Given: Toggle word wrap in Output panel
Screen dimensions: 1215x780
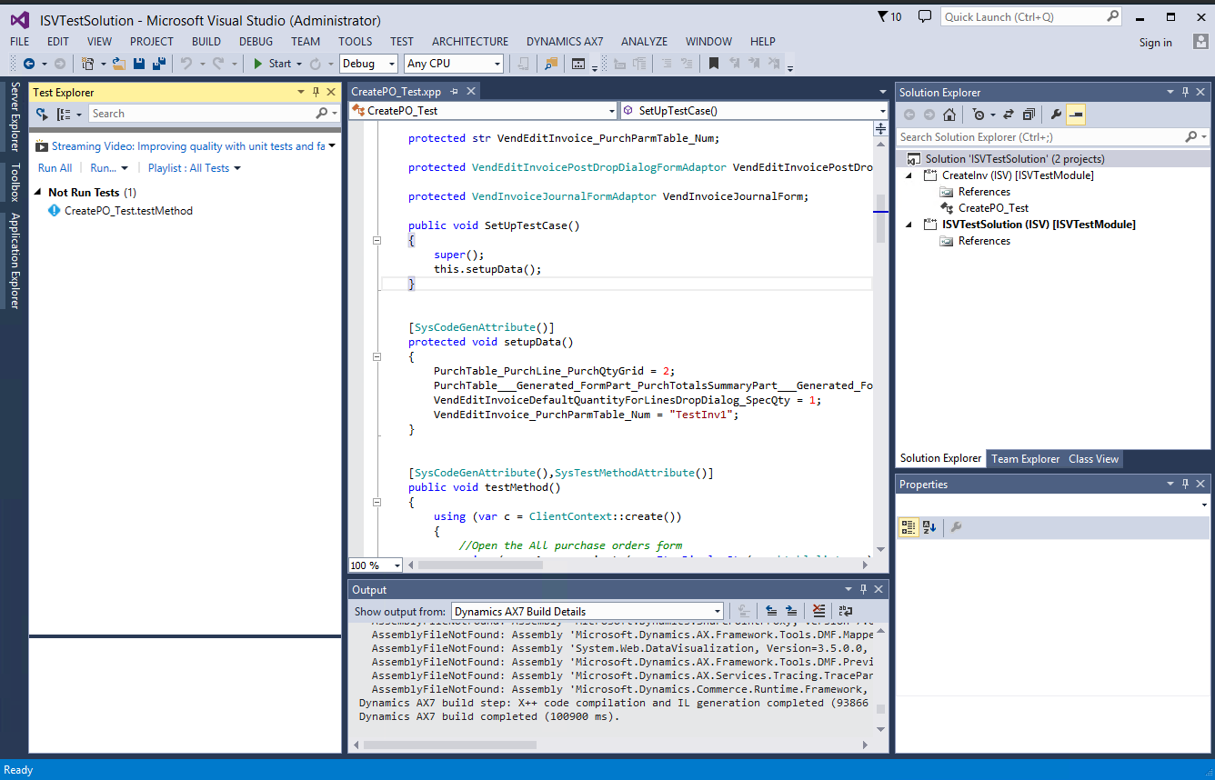Looking at the screenshot, I should [846, 611].
